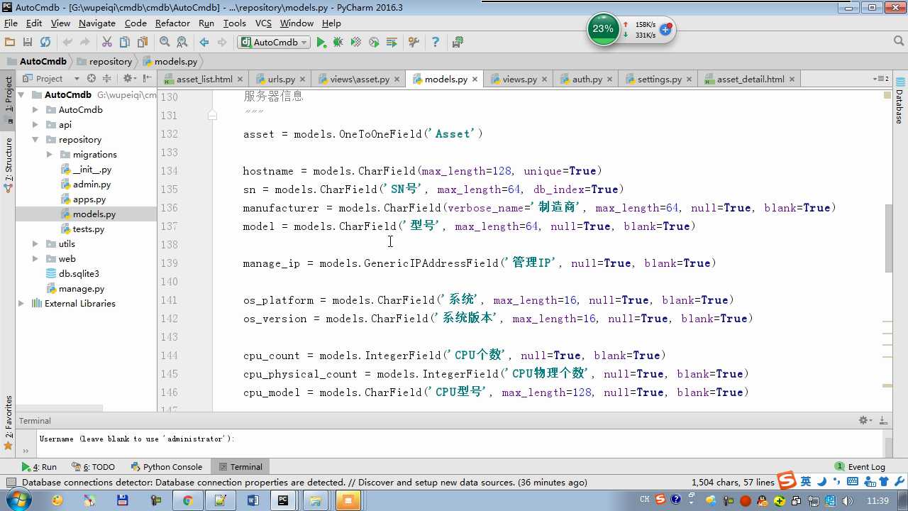Switch to asset_list.html tab
The height and width of the screenshot is (511, 908).
tap(204, 79)
